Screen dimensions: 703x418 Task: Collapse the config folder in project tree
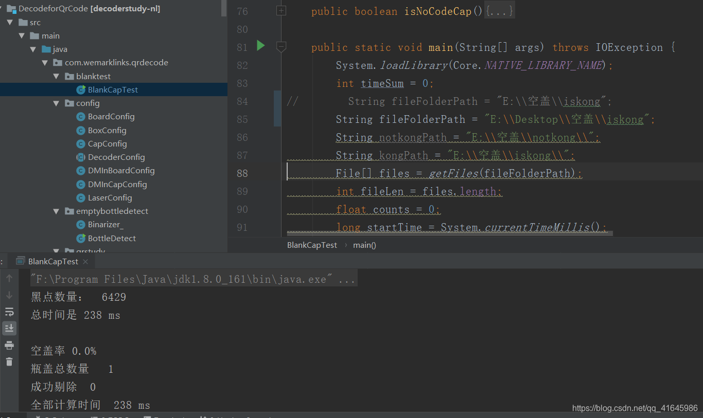click(x=55, y=103)
